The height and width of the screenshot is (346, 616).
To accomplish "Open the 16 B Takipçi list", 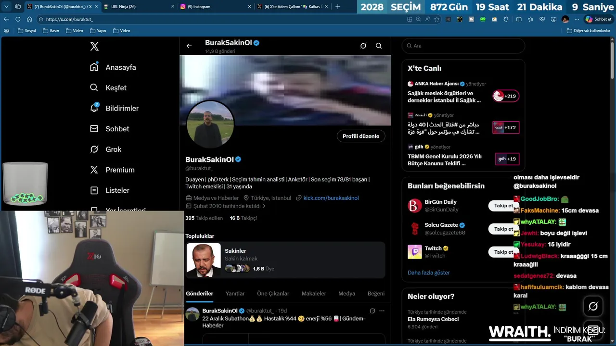I will click(243, 218).
